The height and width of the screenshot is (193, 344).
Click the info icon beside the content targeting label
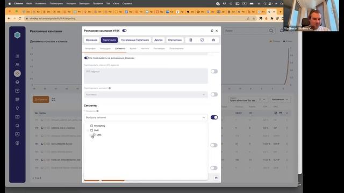110,88
